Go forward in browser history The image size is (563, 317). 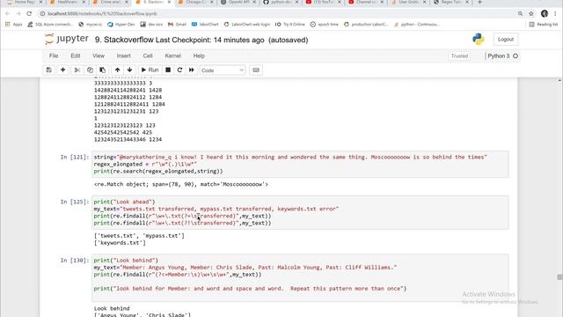pos(18,14)
